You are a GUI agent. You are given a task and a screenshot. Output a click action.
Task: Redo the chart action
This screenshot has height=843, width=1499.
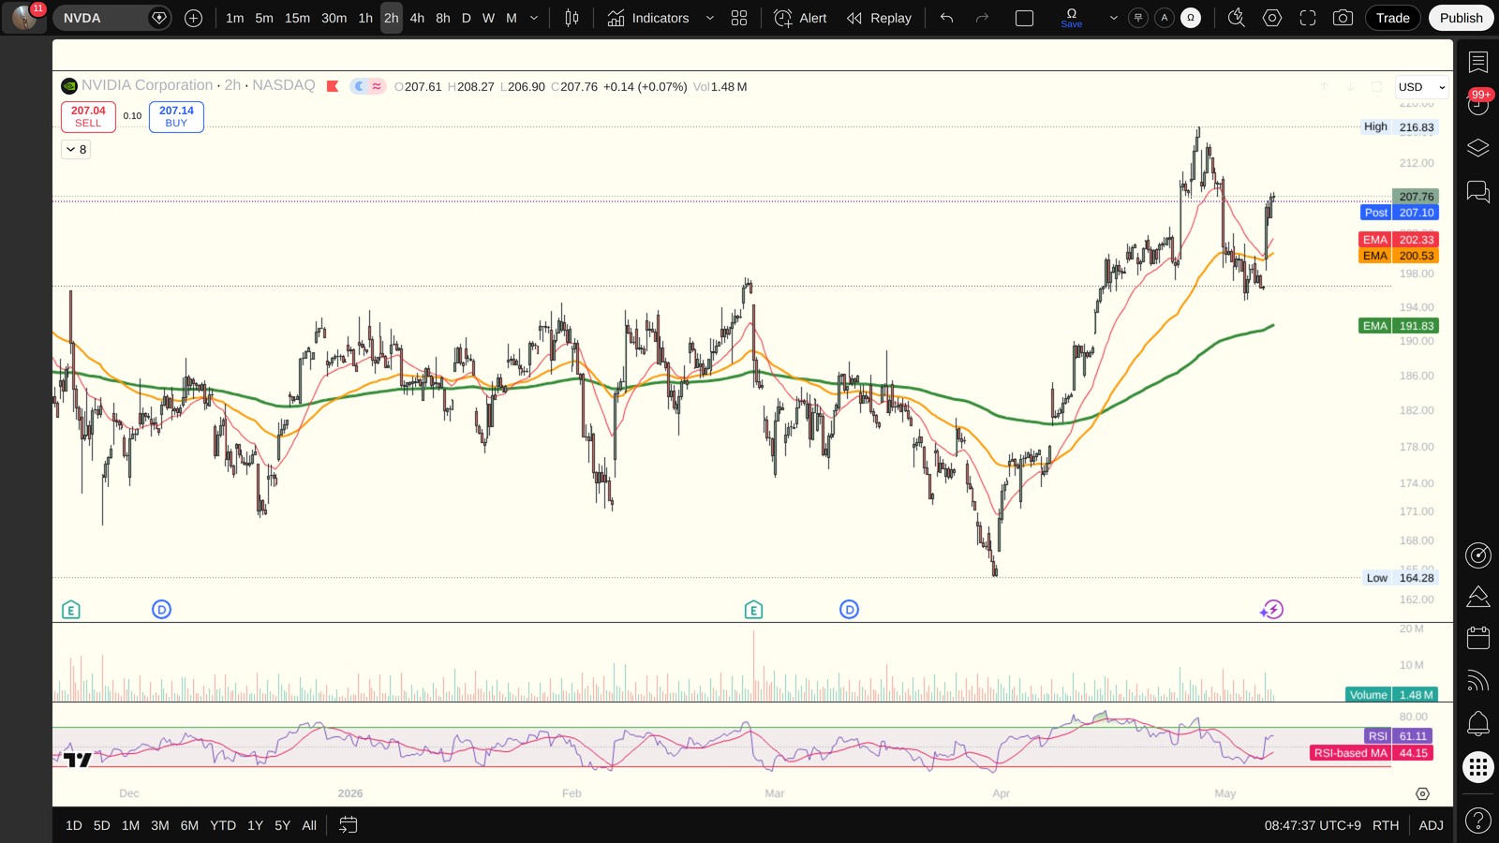982,18
